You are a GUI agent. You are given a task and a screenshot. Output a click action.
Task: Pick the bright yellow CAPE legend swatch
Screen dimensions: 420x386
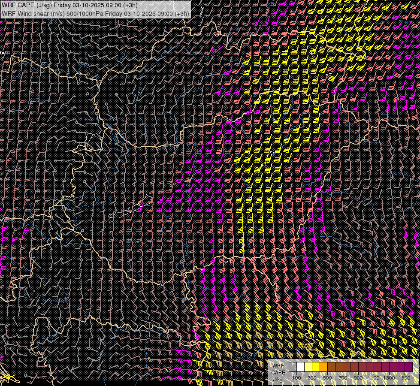pos(316,367)
